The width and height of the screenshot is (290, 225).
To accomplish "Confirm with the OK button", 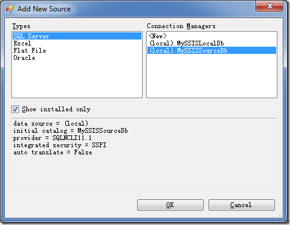I will point(170,205).
